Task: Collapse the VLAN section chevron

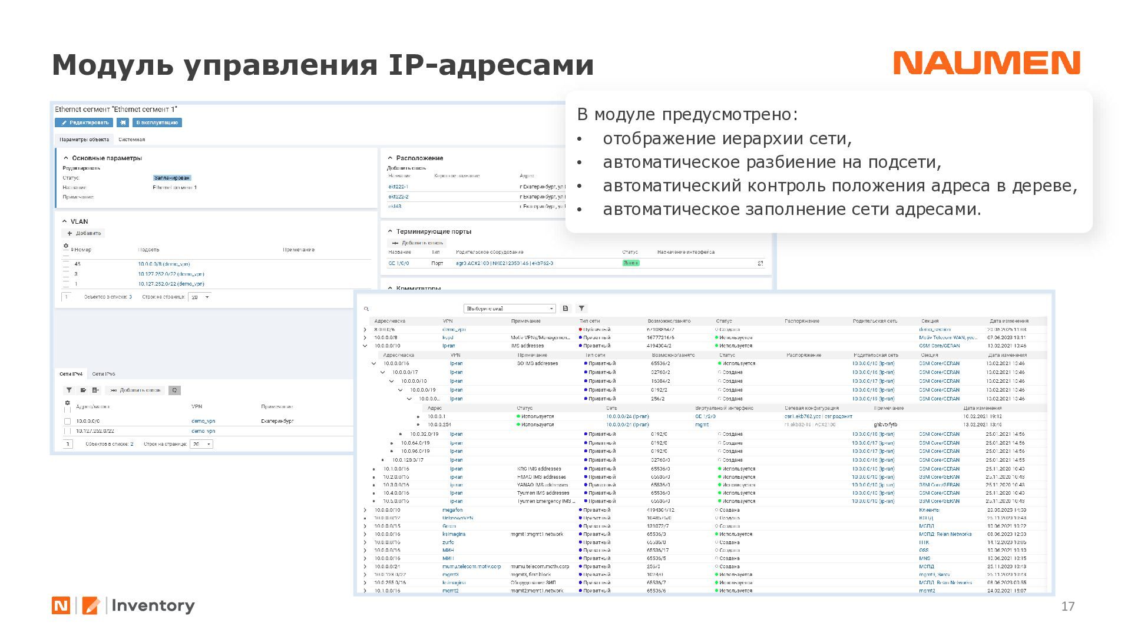Action: 65,221
